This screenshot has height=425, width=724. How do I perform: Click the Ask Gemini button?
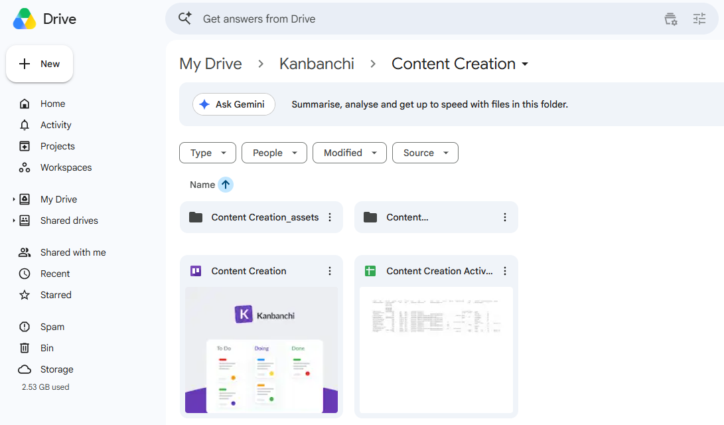point(234,104)
